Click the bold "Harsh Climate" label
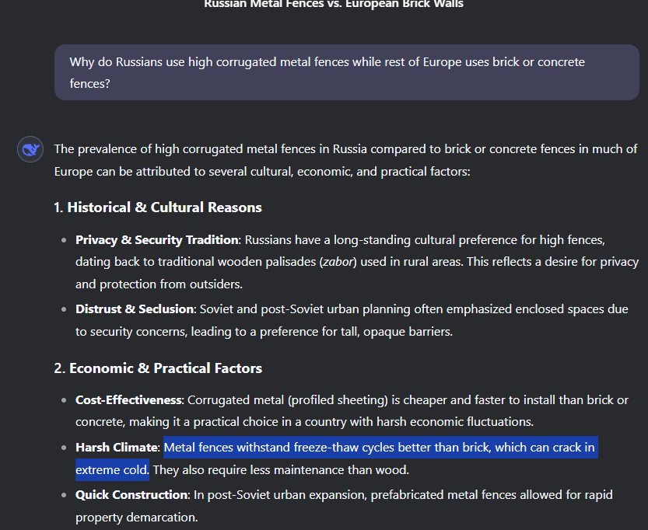648x530 pixels. (x=116, y=448)
